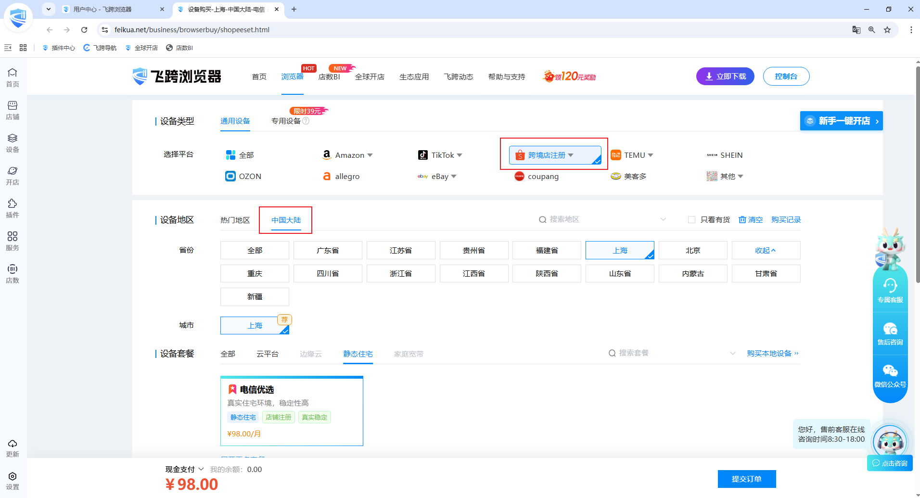Open the 搜索地区 region dropdown arrow

[x=663, y=219]
